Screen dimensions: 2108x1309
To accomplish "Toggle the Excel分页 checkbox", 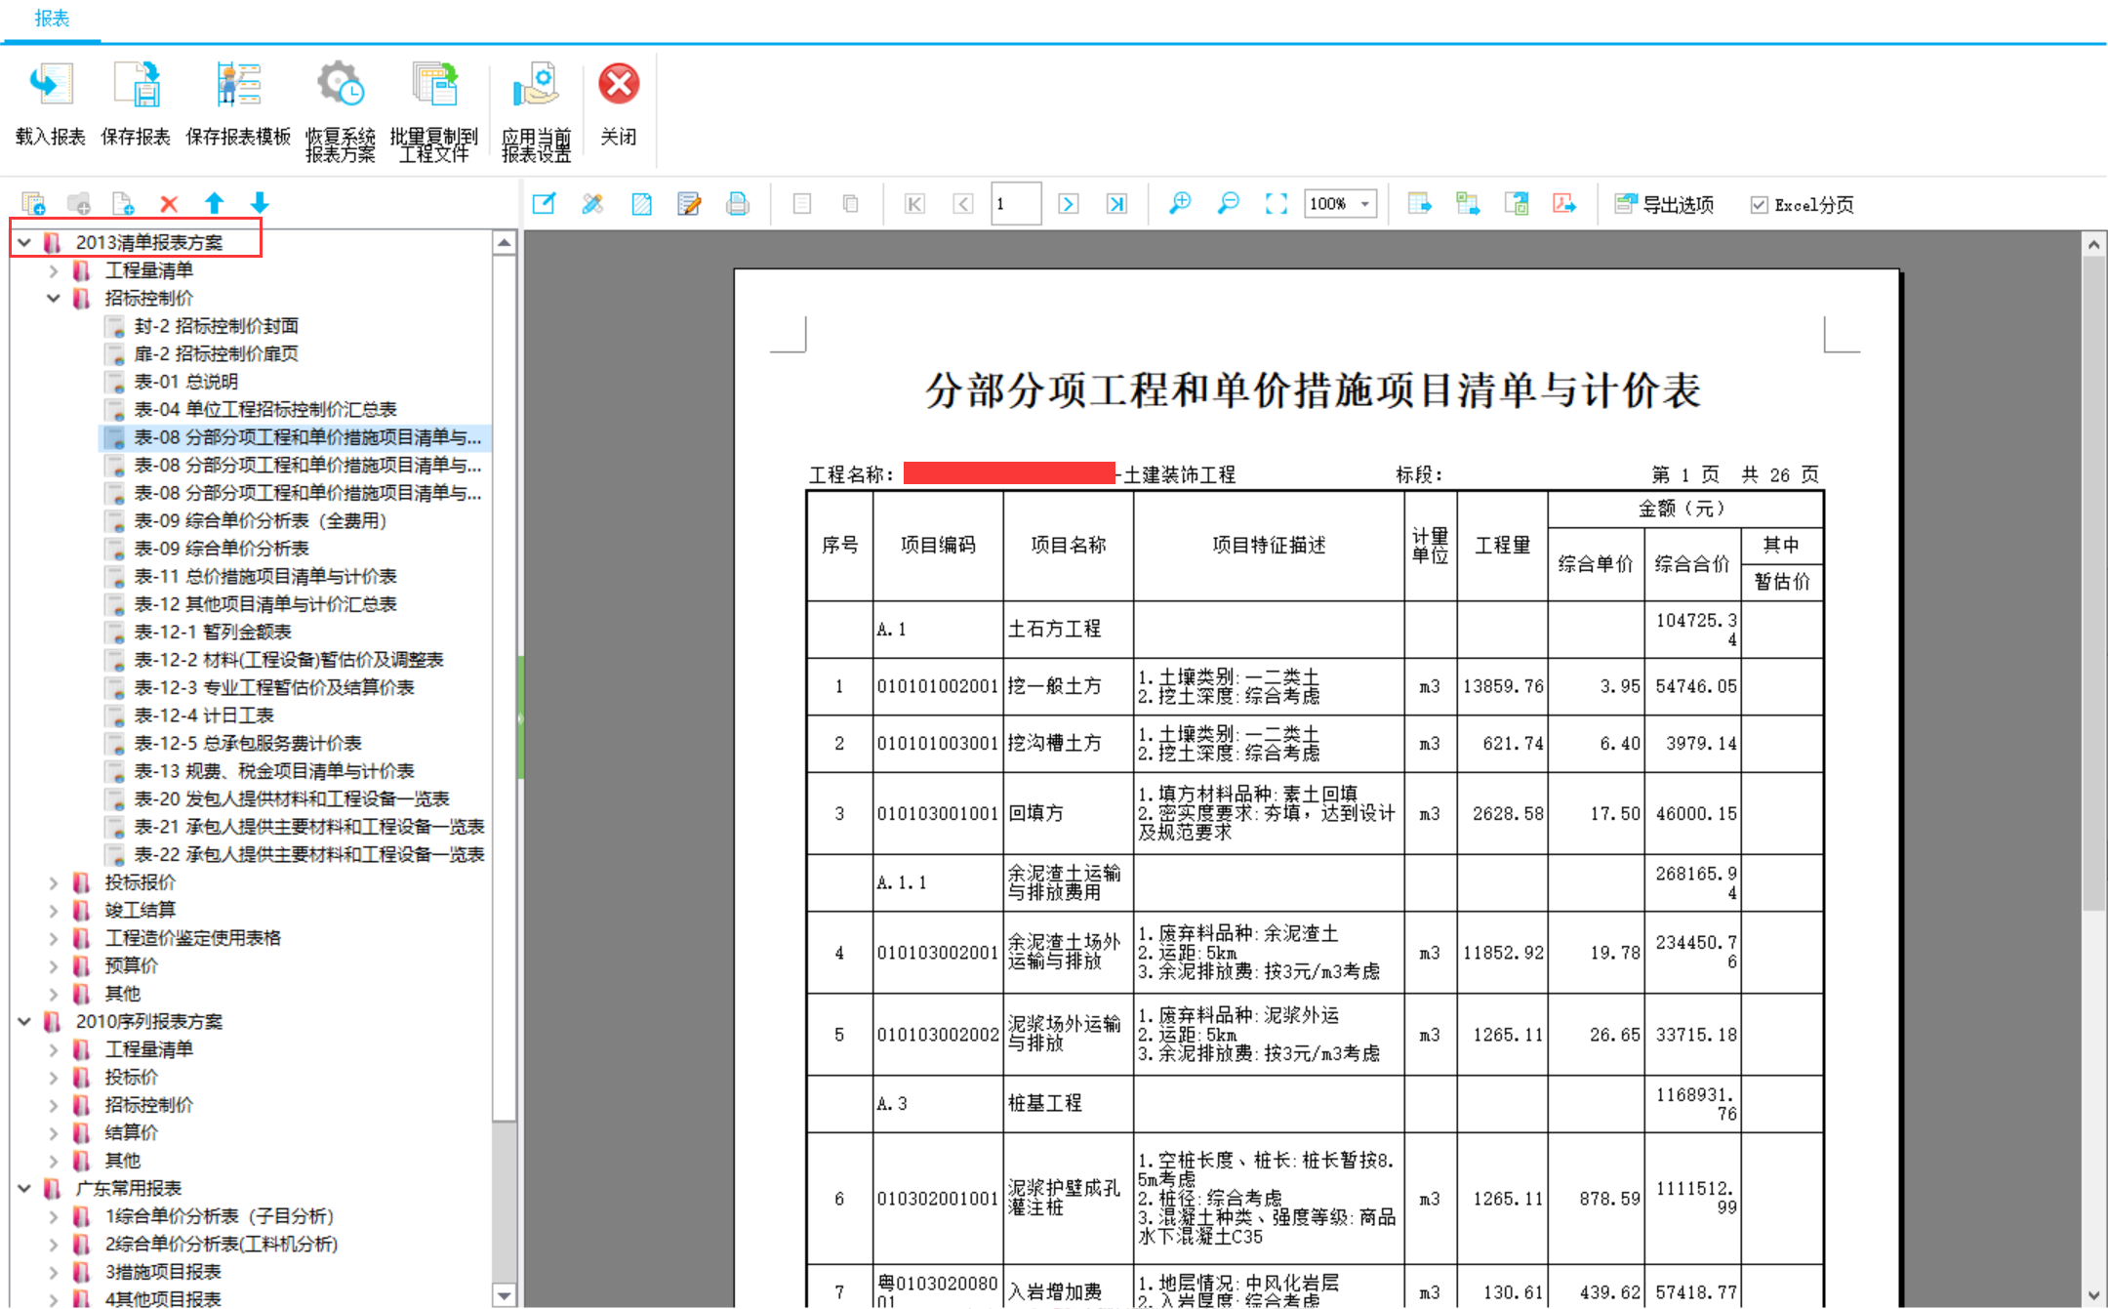I will click(1759, 205).
